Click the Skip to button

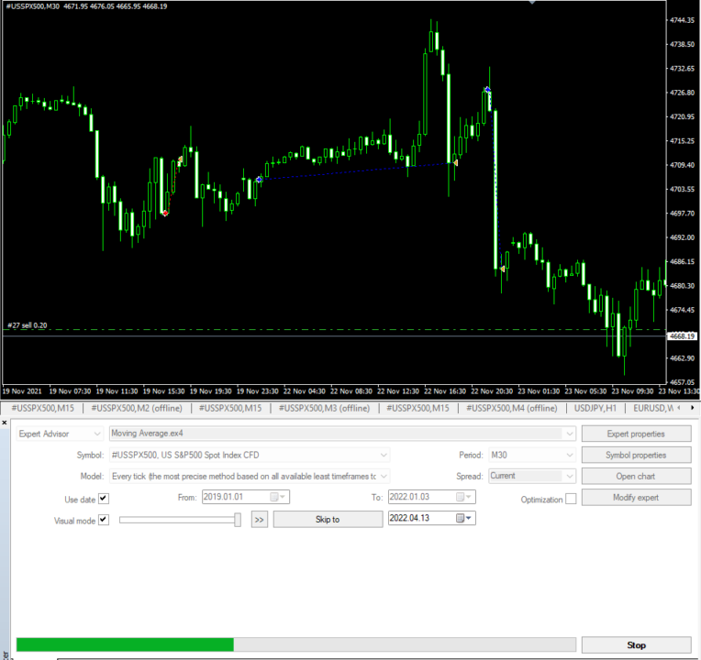pyautogui.click(x=328, y=520)
